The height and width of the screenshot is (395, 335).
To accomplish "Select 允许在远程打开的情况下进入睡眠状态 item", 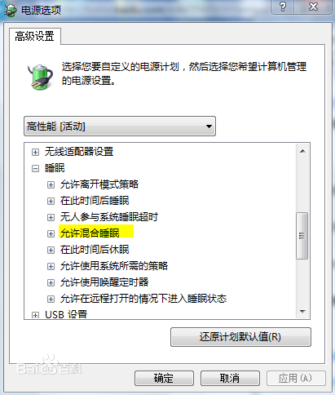I will [x=143, y=299].
